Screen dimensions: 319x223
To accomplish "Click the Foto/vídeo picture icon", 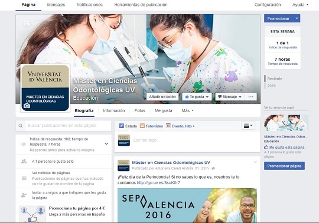I will tap(142, 126).
